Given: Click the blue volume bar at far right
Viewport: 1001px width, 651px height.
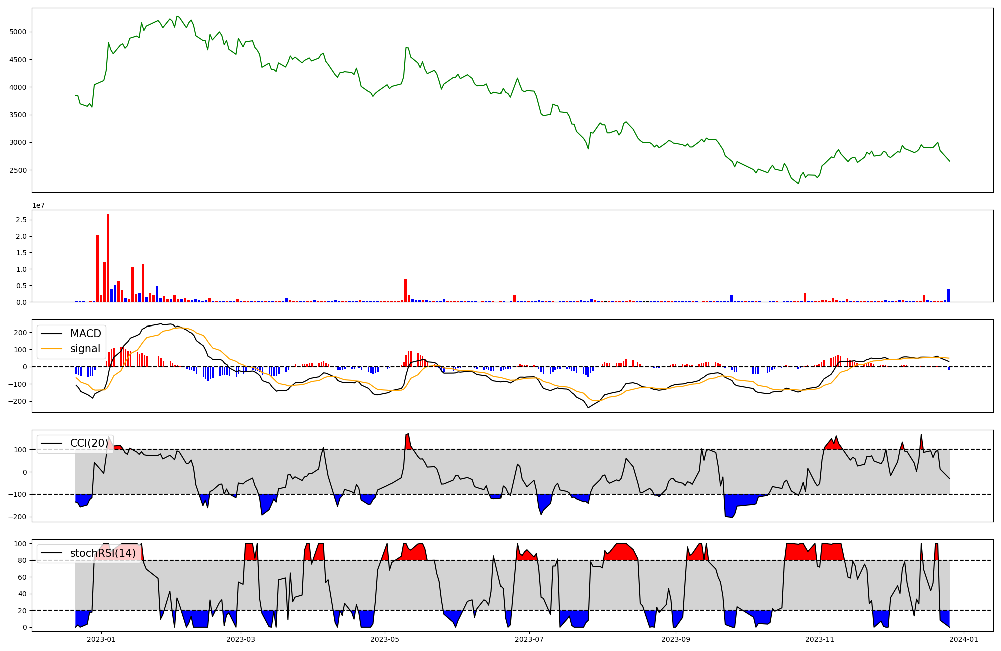Looking at the screenshot, I should 948,296.
